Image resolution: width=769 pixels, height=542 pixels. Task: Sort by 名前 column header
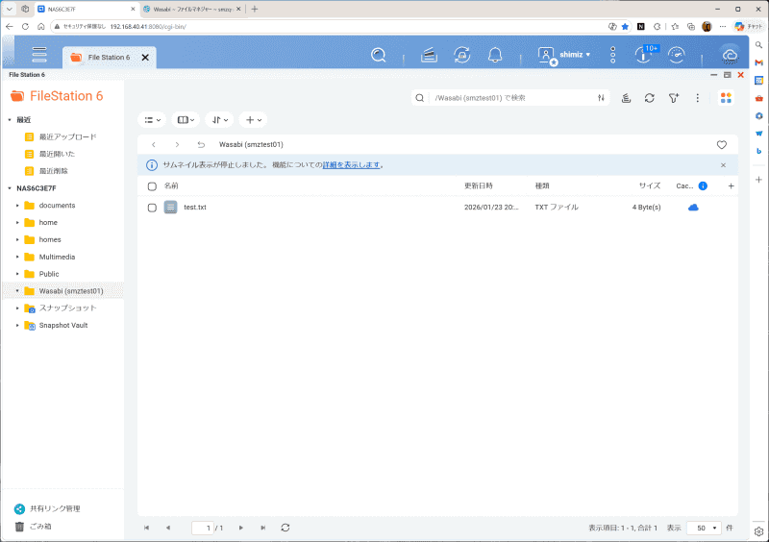tap(171, 185)
